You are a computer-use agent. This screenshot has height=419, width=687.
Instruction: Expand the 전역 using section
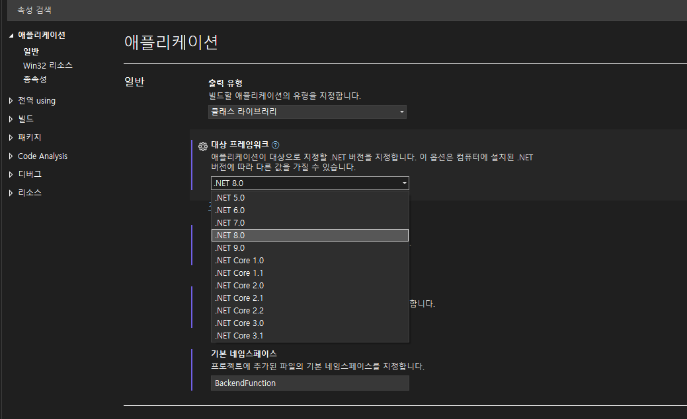[11, 101]
